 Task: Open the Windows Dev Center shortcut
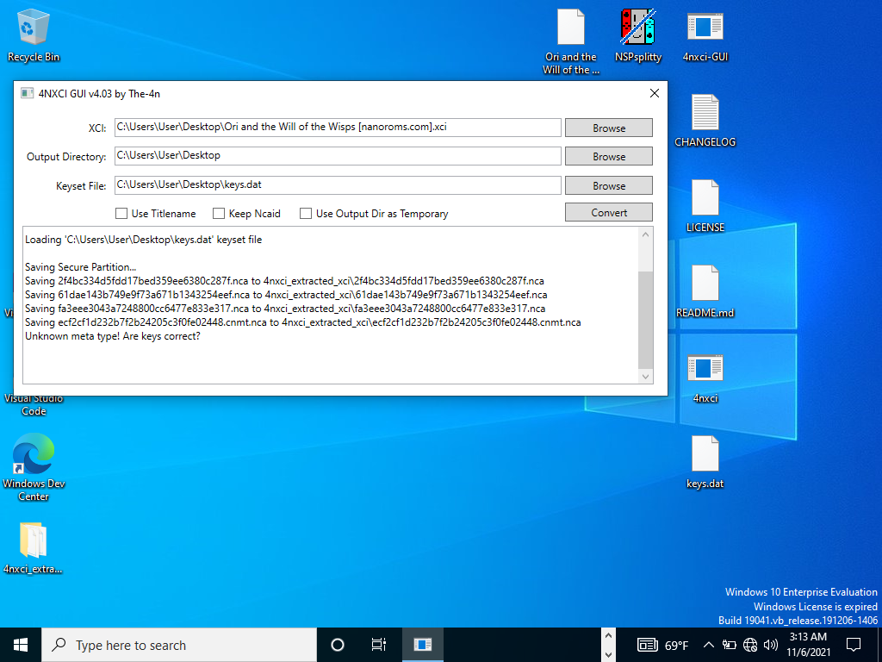pyautogui.click(x=34, y=466)
